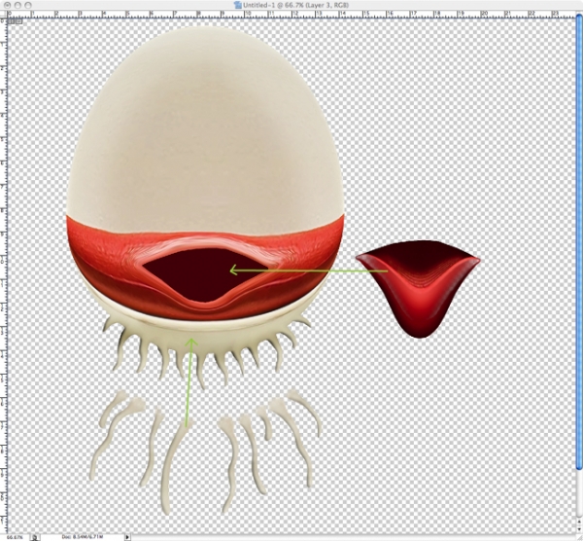Viewport: 583px width, 541px height.
Task: Click the Doc size readout in status bar
Action: click(x=83, y=537)
